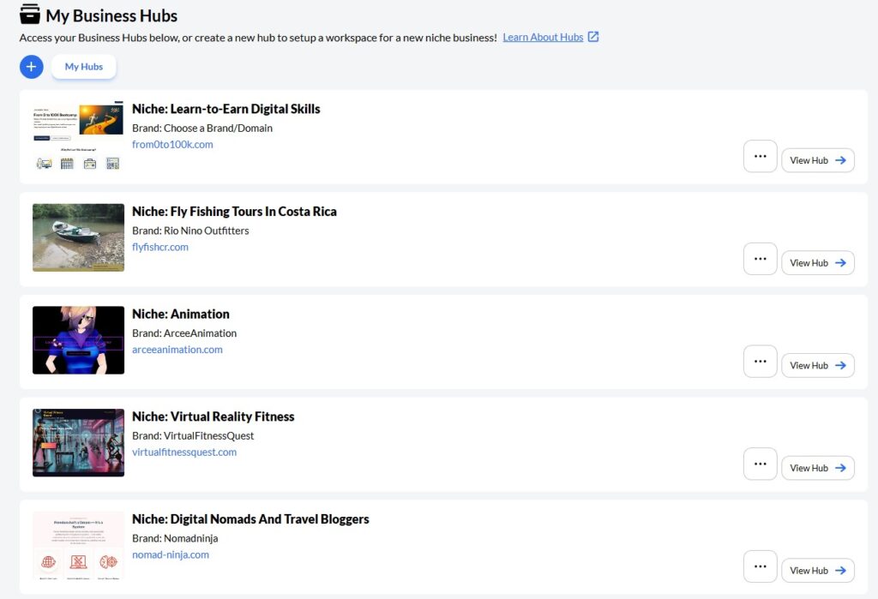Open more options for Virtual Reality Fitness hub
Image resolution: width=878 pixels, height=599 pixels.
(760, 464)
